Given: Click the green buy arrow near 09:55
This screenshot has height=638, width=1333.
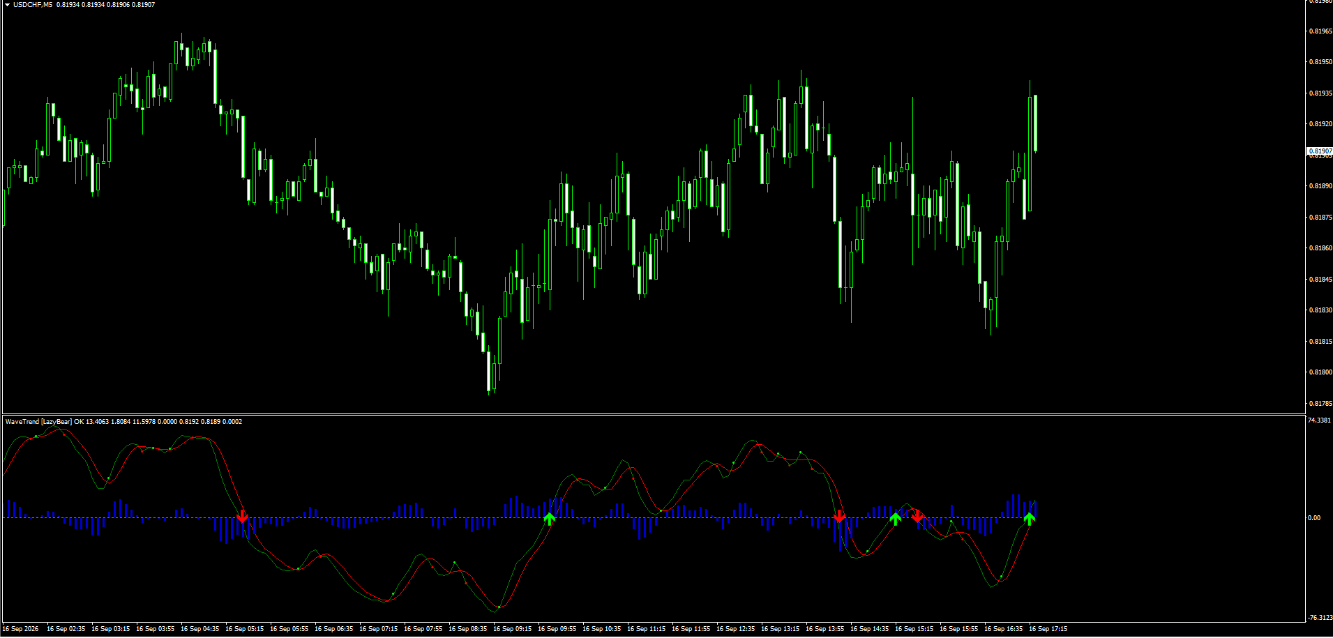Looking at the screenshot, I should 549,518.
